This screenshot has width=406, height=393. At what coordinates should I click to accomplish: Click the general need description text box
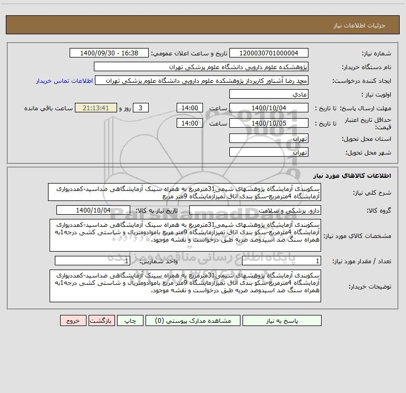(185, 192)
